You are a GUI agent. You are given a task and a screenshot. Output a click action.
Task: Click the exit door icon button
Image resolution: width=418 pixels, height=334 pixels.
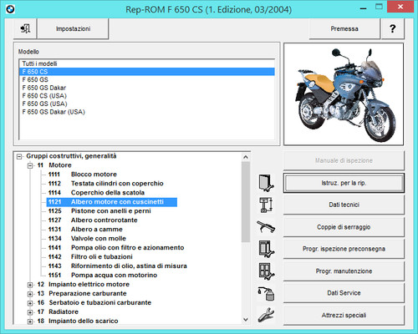[x=25, y=28]
